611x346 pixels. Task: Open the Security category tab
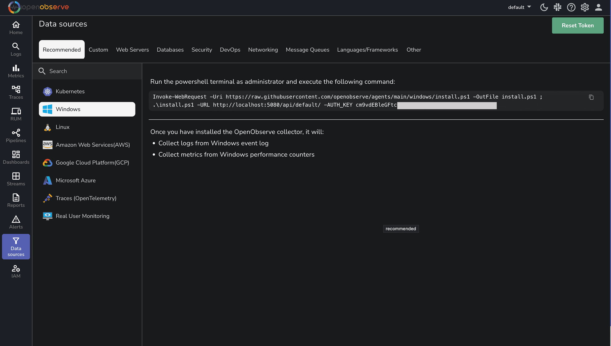click(x=202, y=50)
